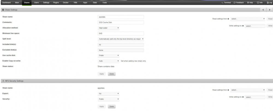
Task: Edit the Share name field
Action: (x=121, y=17)
